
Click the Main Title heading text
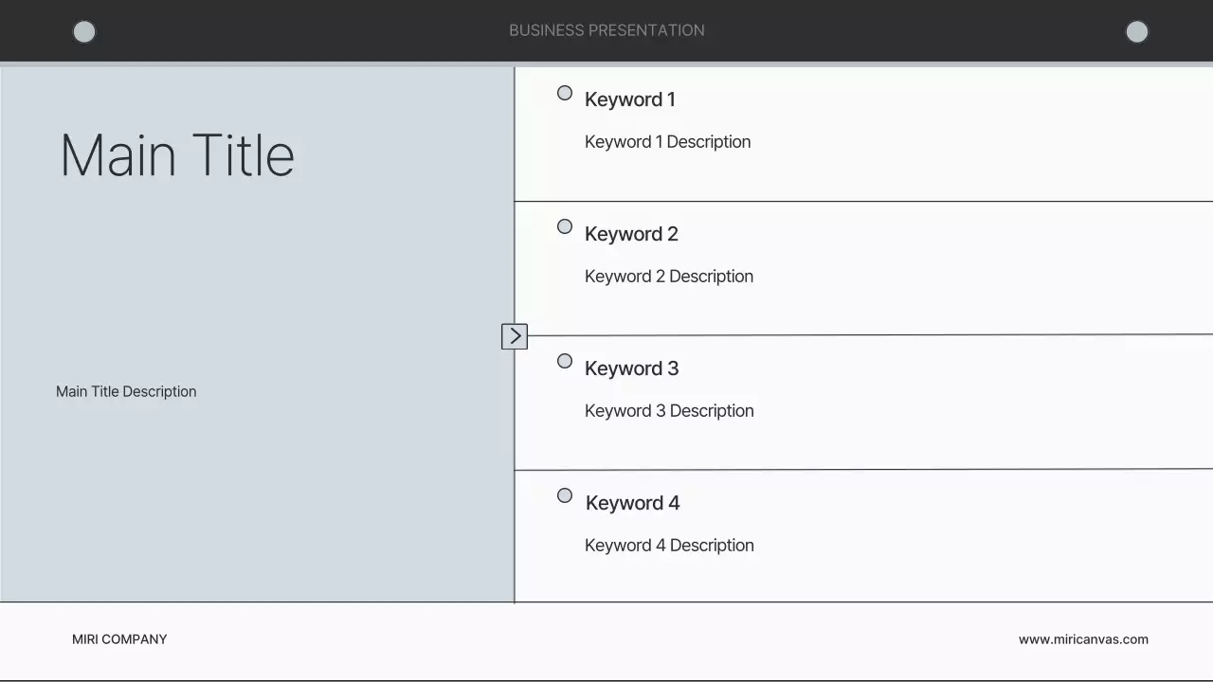pos(177,155)
